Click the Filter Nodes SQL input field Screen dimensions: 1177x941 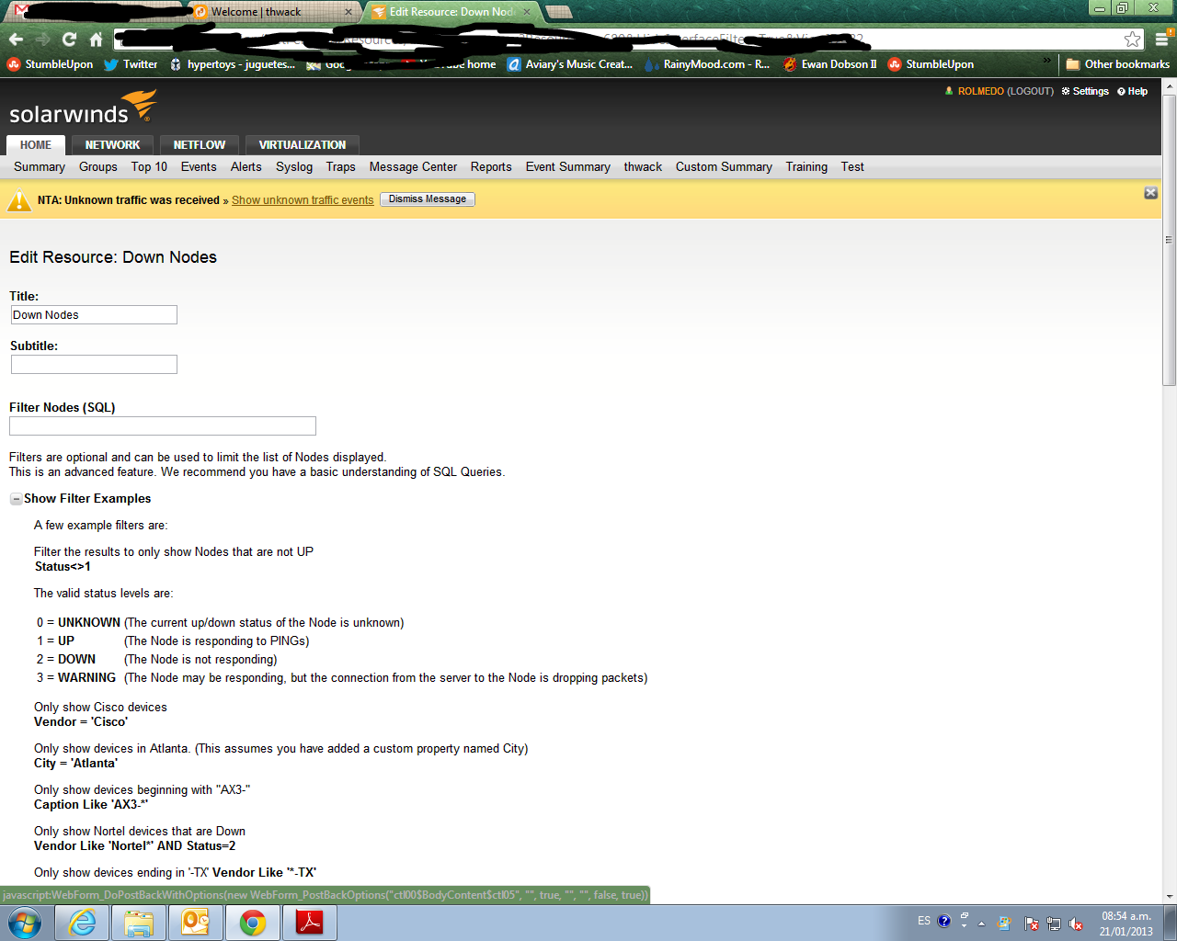163,426
